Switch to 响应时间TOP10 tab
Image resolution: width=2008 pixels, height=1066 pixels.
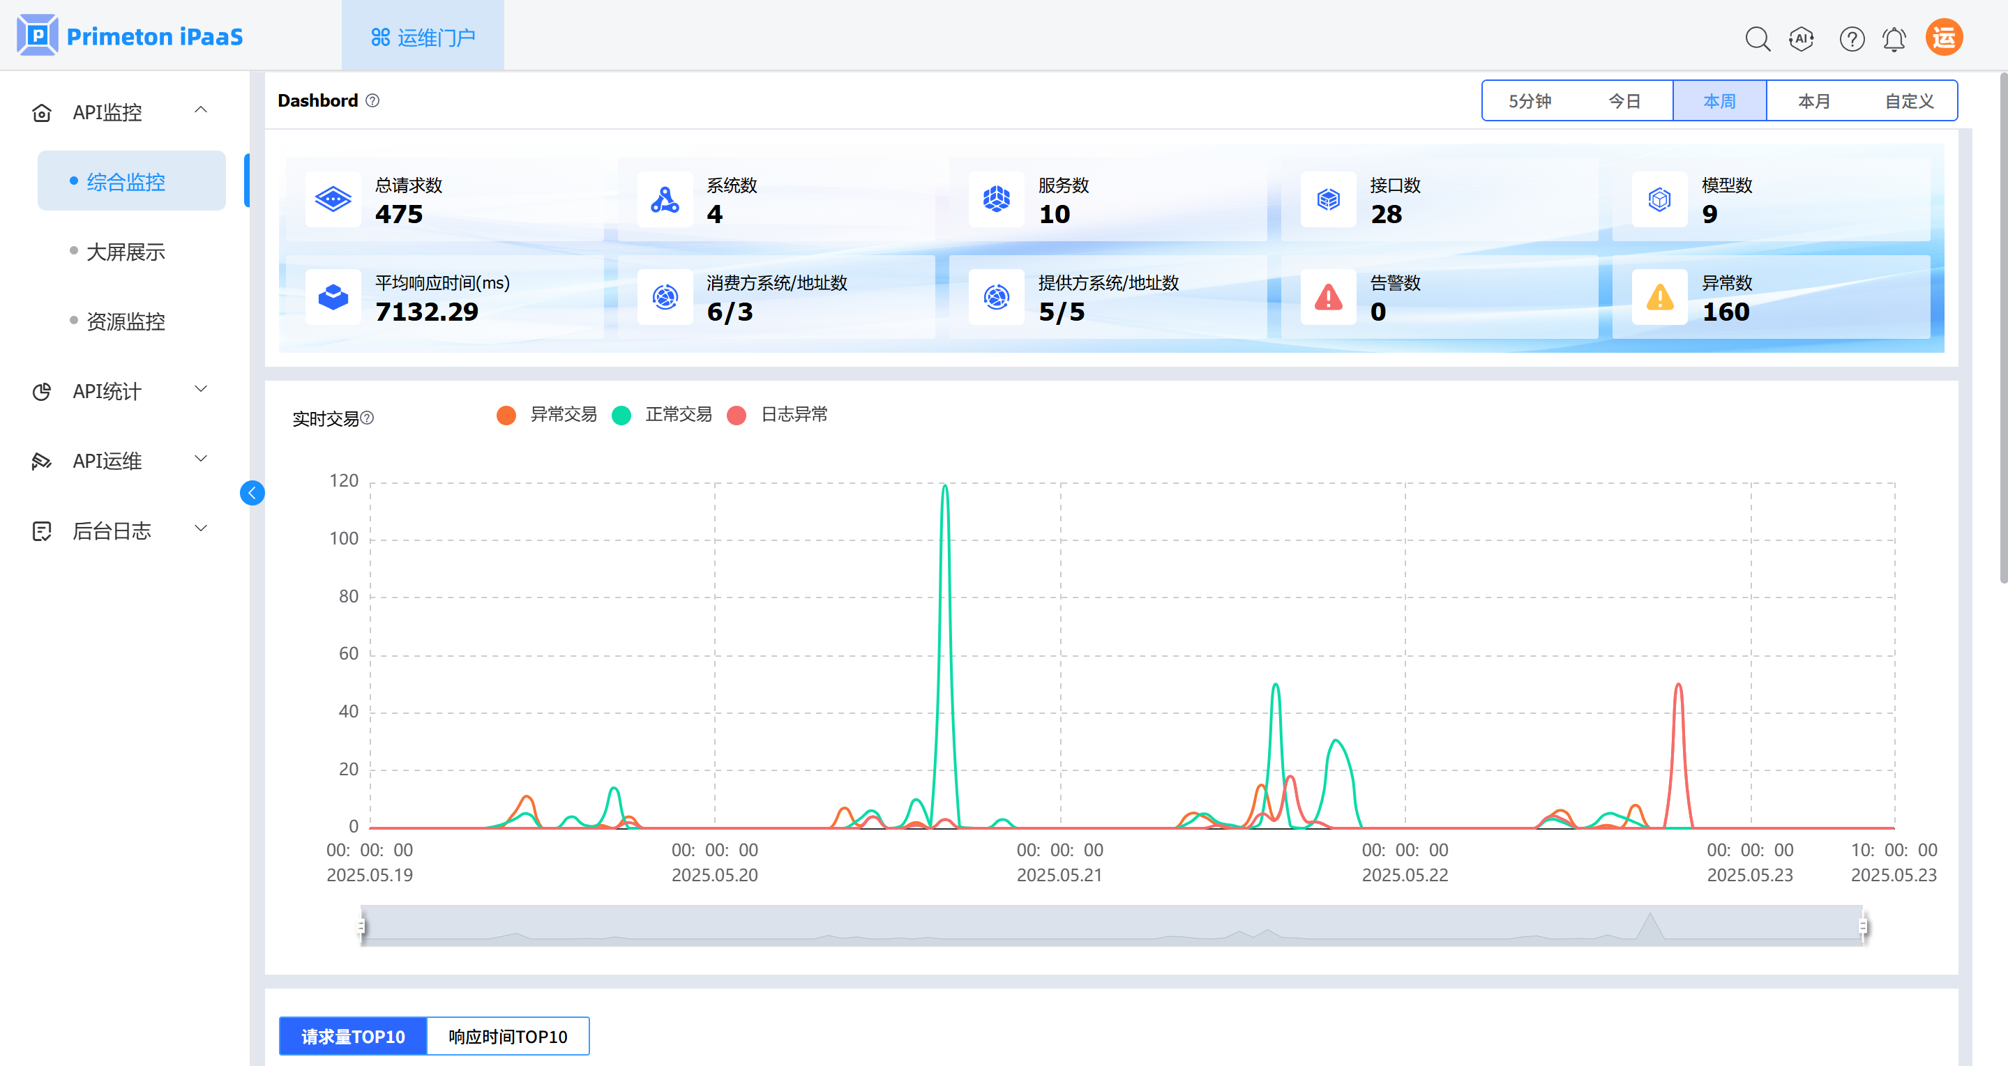pos(508,1035)
